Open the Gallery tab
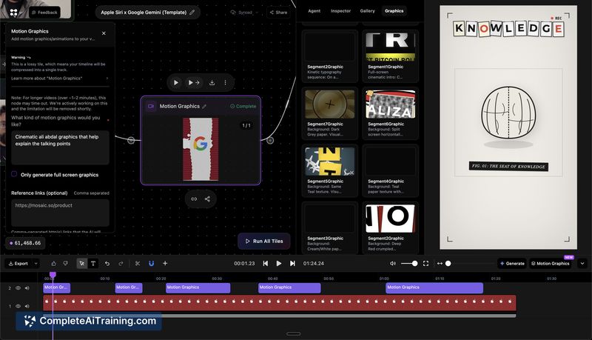 click(367, 11)
